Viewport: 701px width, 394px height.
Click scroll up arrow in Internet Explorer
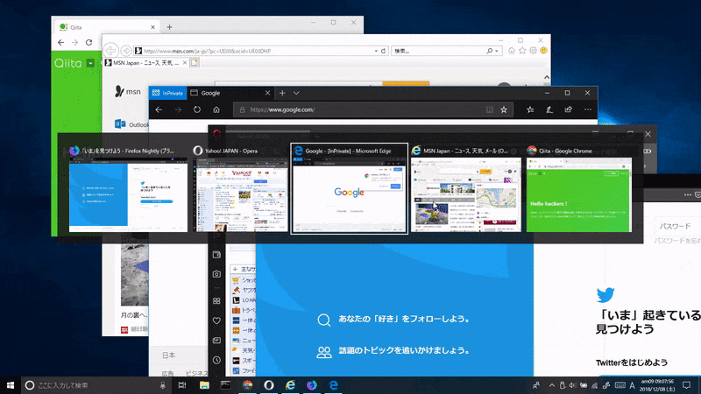pyautogui.click(x=546, y=77)
